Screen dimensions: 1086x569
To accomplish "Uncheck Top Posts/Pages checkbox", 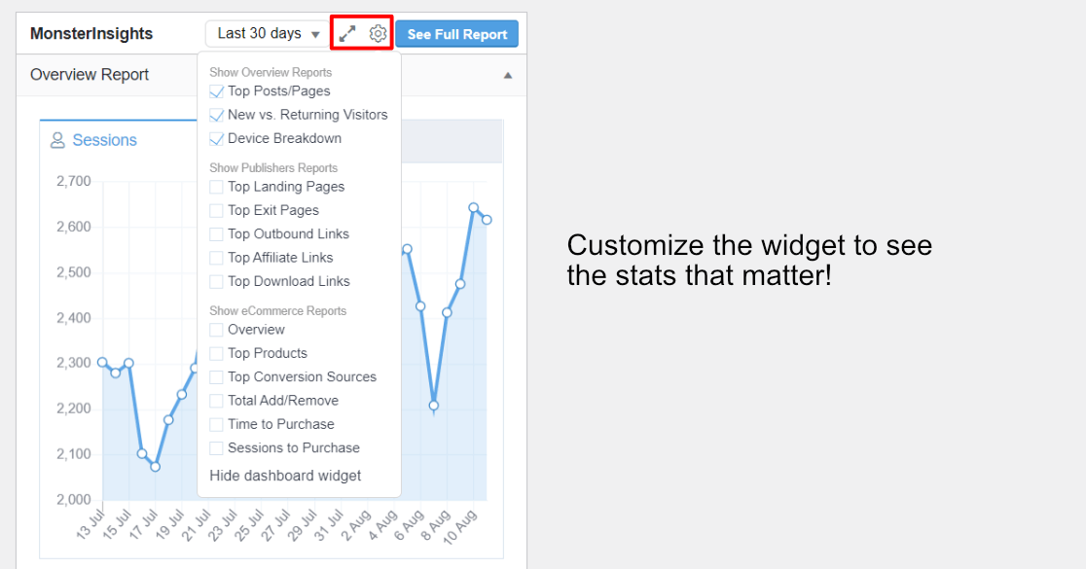I will [x=216, y=91].
